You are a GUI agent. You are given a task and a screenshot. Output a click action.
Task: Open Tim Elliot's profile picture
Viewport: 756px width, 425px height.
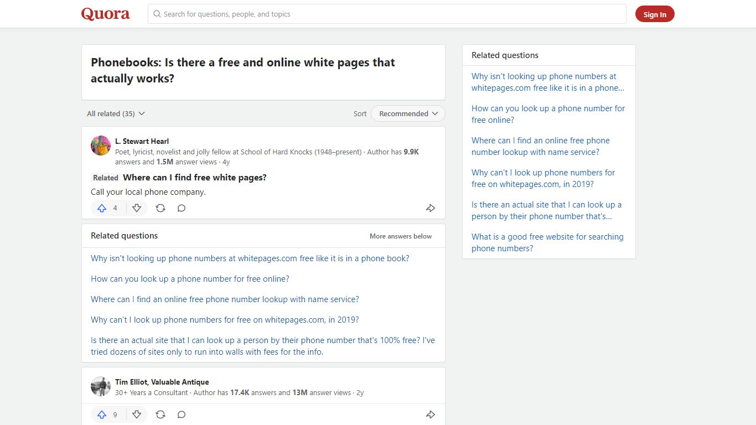(x=101, y=386)
